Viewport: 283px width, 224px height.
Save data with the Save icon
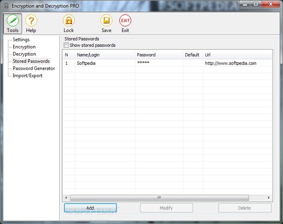click(x=106, y=24)
